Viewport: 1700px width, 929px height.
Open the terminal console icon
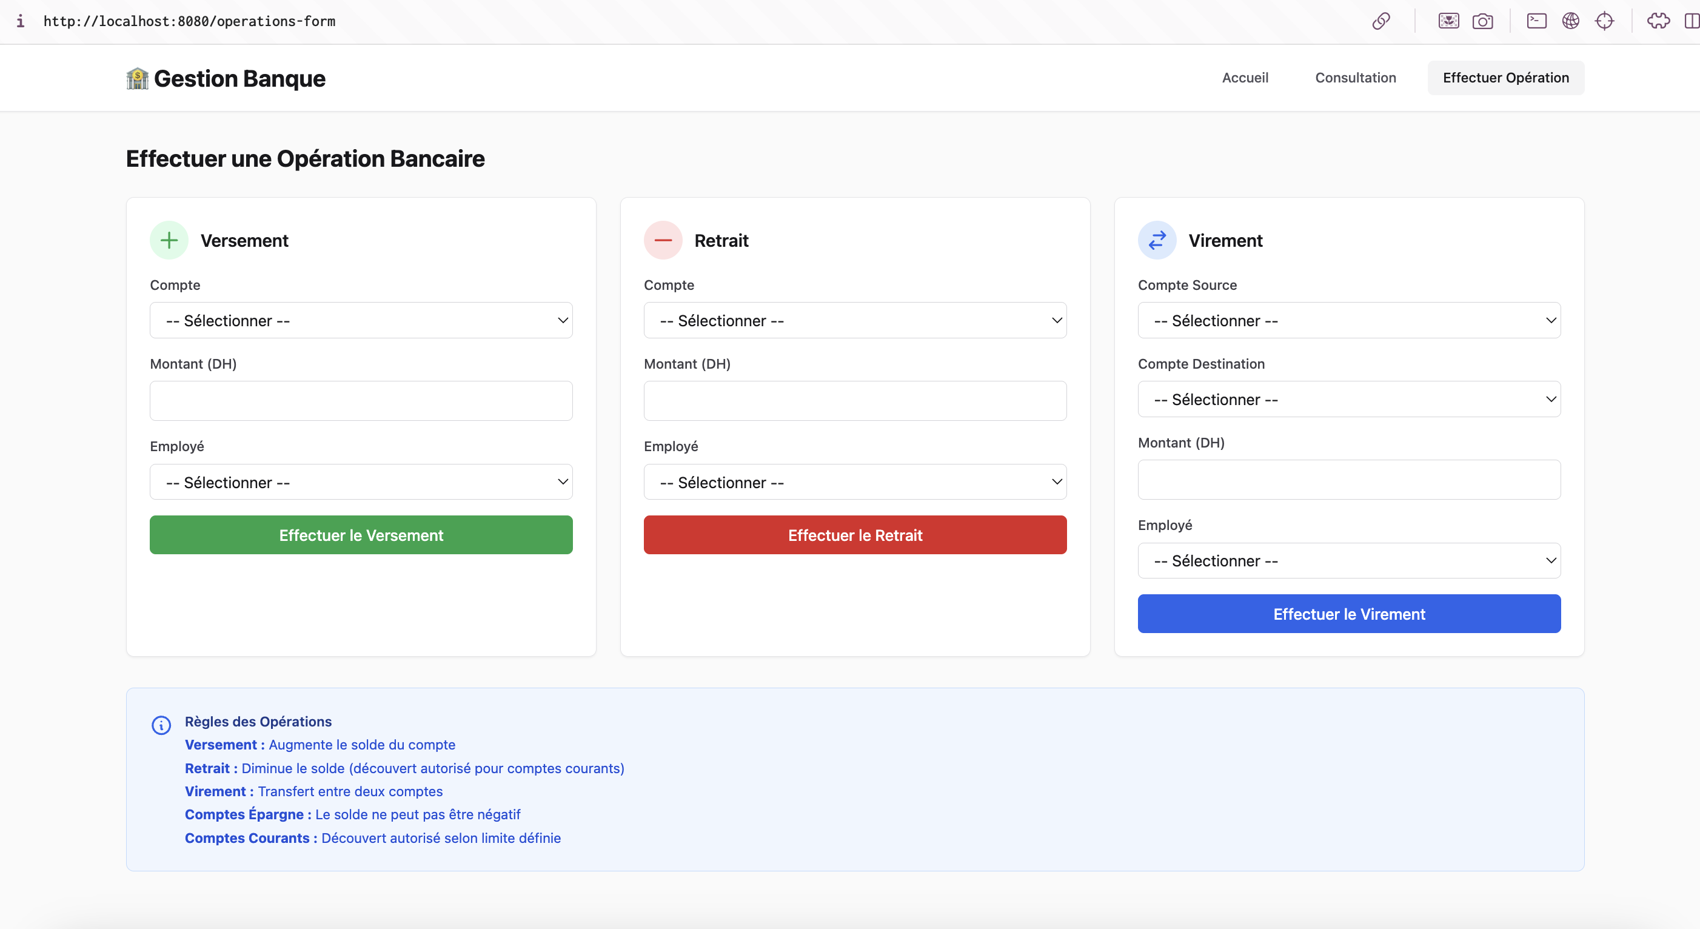(1536, 21)
